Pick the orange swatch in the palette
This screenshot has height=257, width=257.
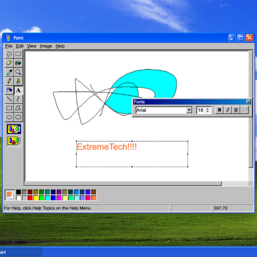[x=94, y=198]
